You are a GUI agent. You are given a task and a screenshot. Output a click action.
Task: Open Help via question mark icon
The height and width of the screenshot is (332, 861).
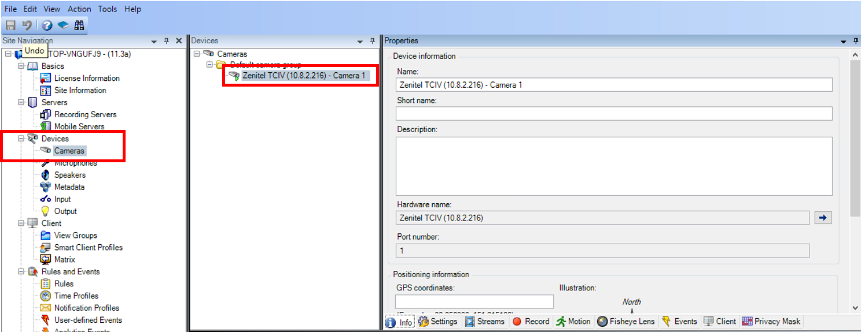[x=47, y=25]
